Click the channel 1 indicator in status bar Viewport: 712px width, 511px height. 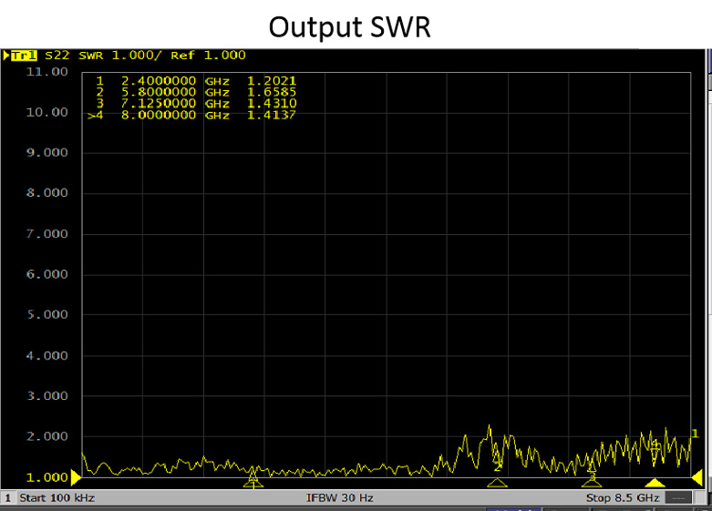coord(8,498)
